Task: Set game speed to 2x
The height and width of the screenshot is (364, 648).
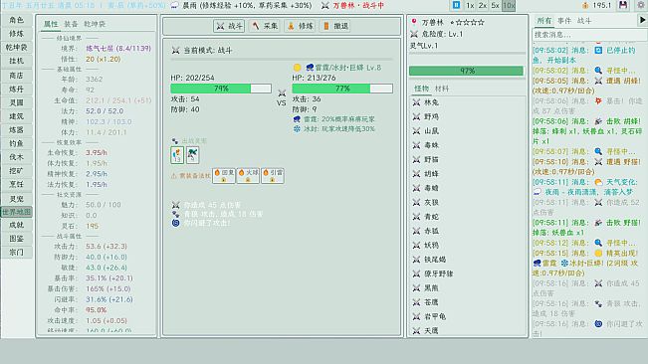Action: (x=483, y=5)
